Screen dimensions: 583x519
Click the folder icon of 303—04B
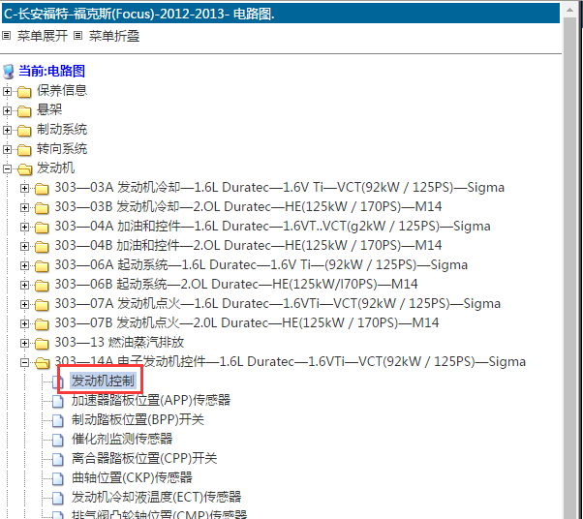pyautogui.click(x=42, y=247)
